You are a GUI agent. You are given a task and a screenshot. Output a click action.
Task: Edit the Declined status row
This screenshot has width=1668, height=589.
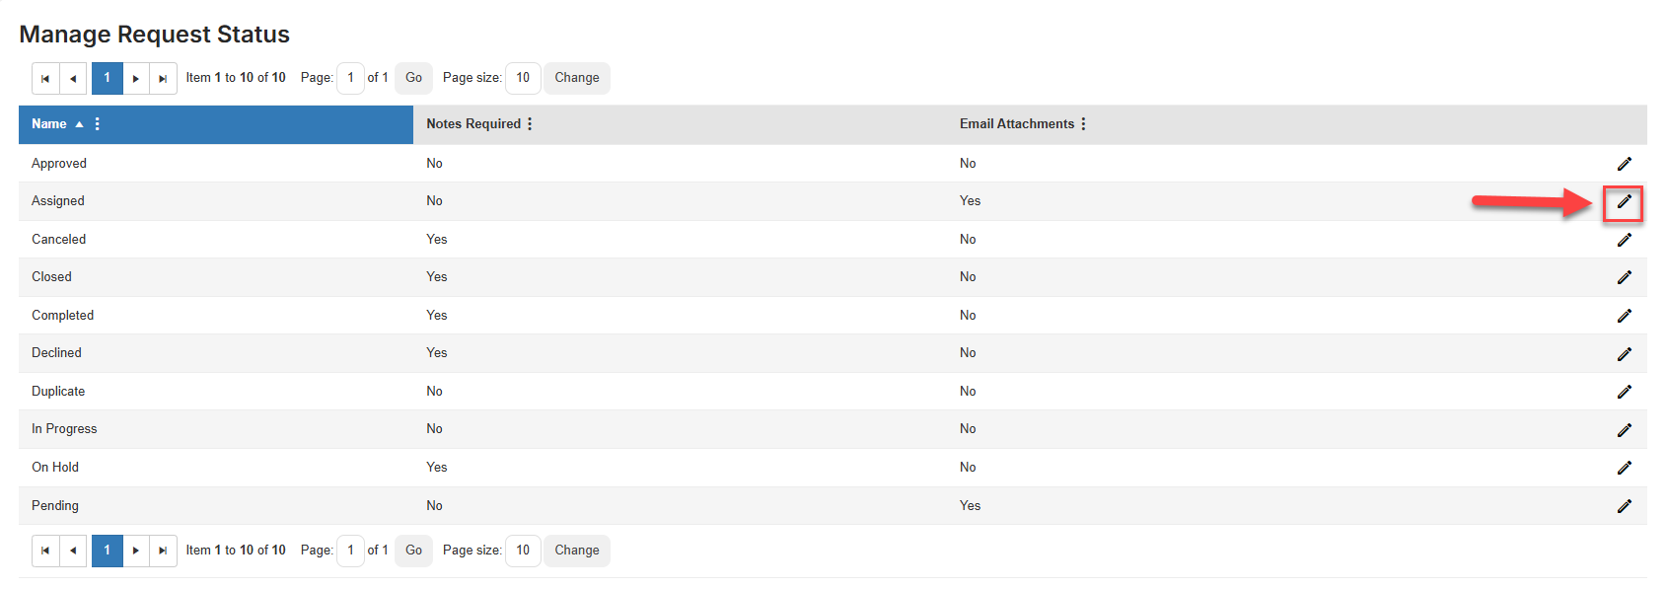[x=1624, y=353]
